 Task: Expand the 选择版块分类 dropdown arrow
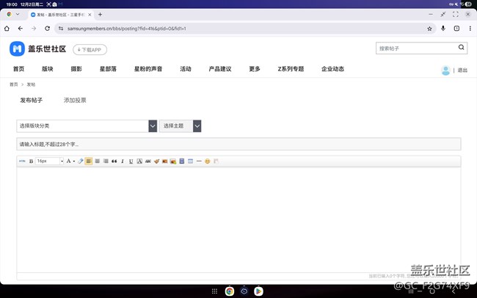tap(153, 126)
